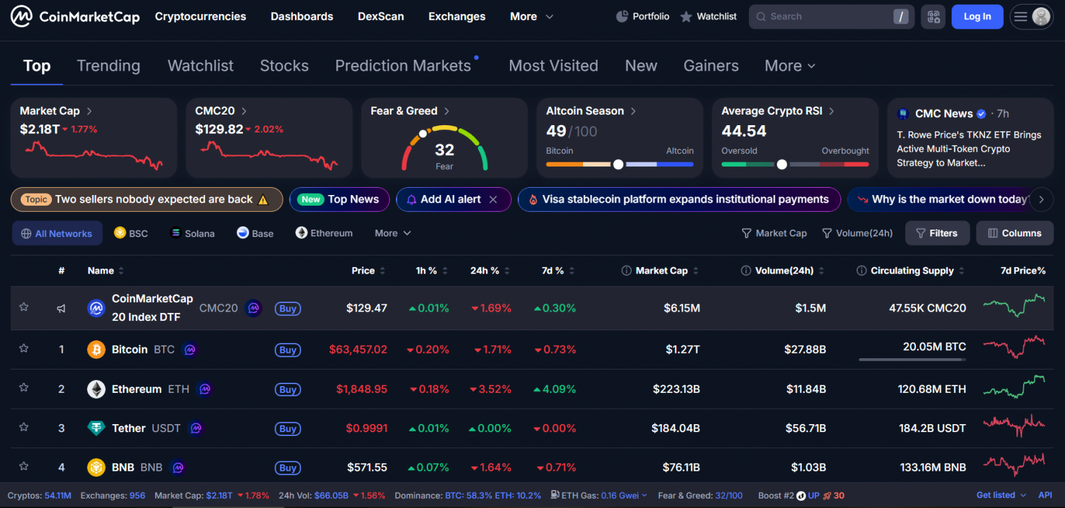This screenshot has height=508, width=1065.
Task: Open the DexScan menu item
Action: [381, 17]
